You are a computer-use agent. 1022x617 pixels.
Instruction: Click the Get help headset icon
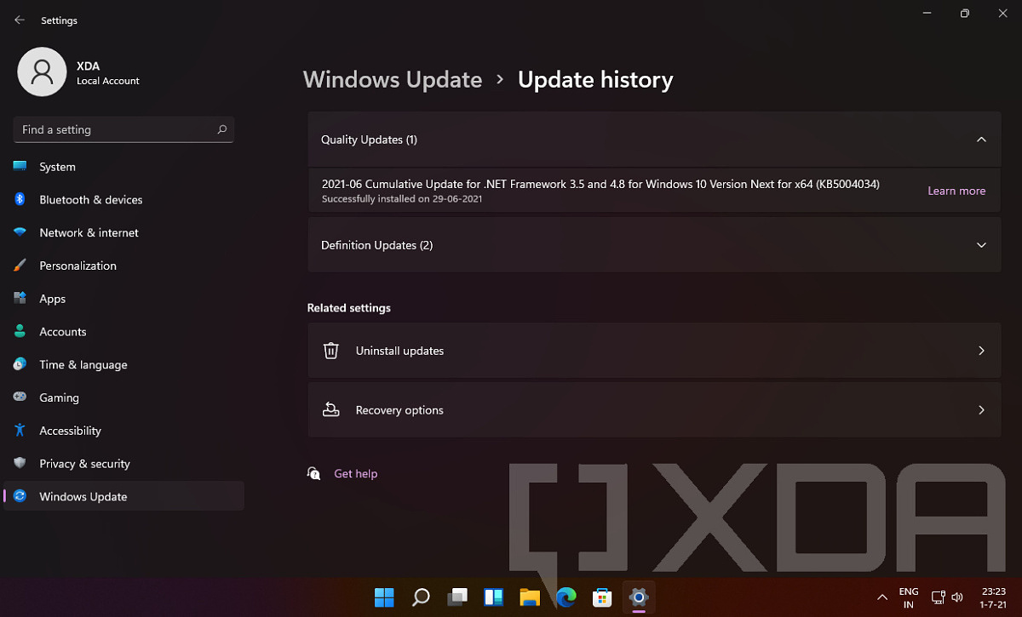tap(313, 473)
